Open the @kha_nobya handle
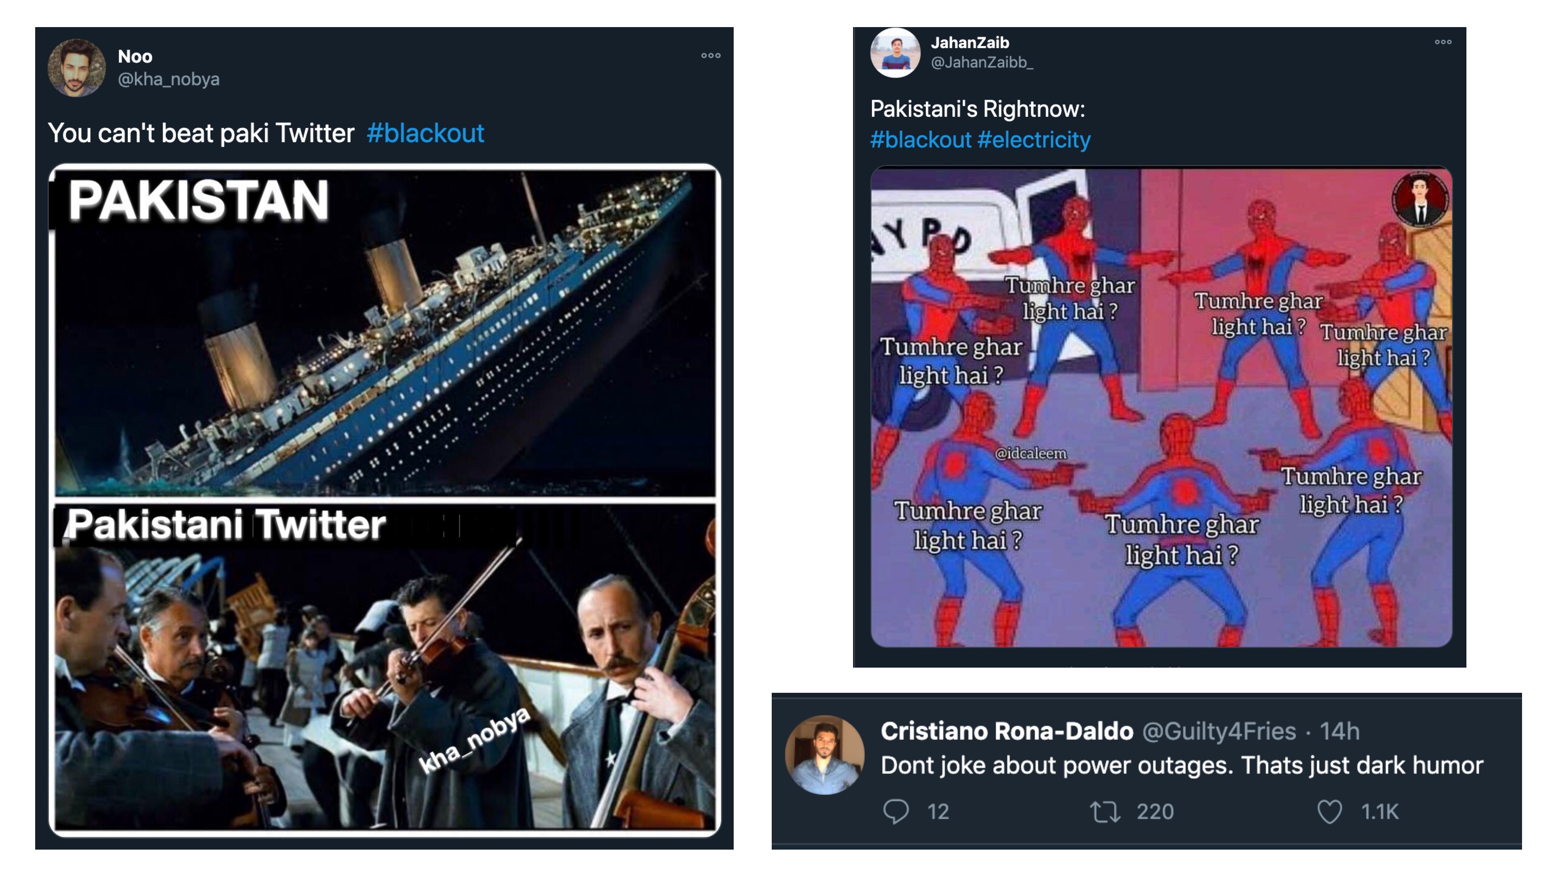 (x=168, y=79)
